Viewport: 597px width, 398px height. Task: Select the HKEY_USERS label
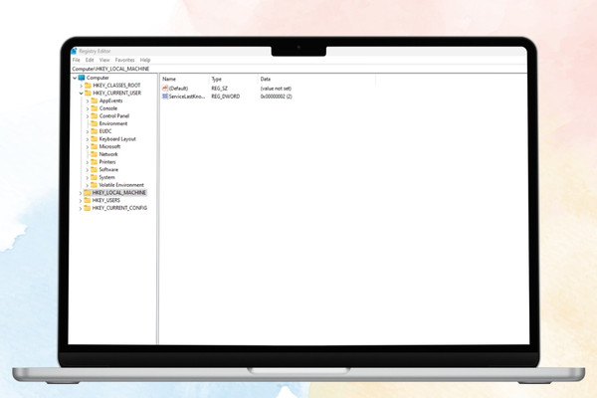(x=105, y=200)
